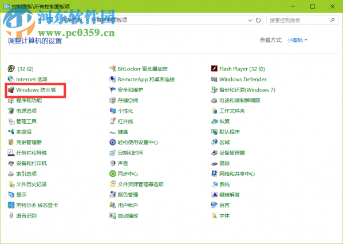Click the 网络和共享中心 icon
The image size is (343, 244).
214,174
